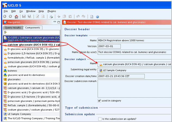The height and width of the screenshot is (122, 172).
Task: Open the File menu
Action: pos(6,11)
